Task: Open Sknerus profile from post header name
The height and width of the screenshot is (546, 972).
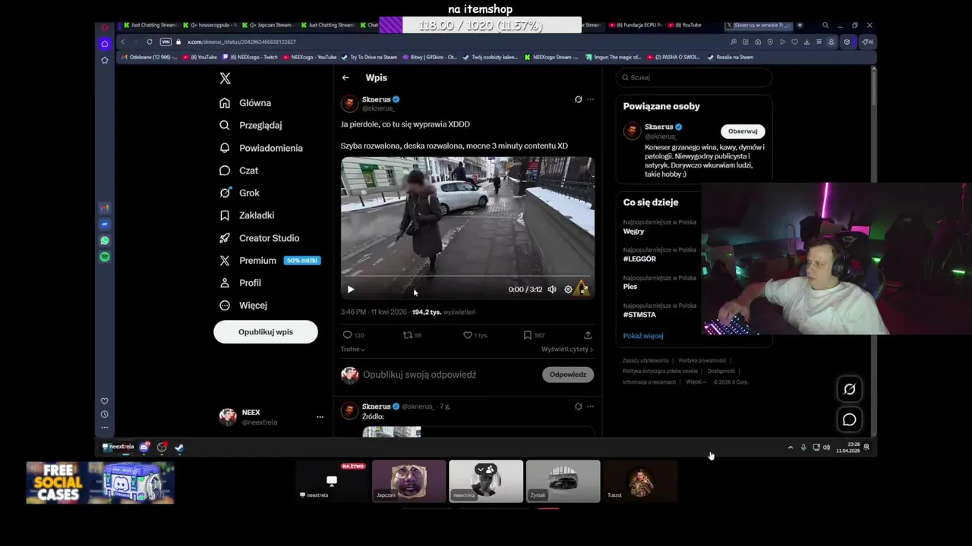Action: point(376,99)
